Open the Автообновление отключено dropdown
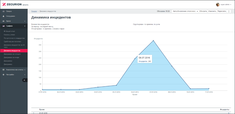235x114 pixels. [x=185, y=11]
